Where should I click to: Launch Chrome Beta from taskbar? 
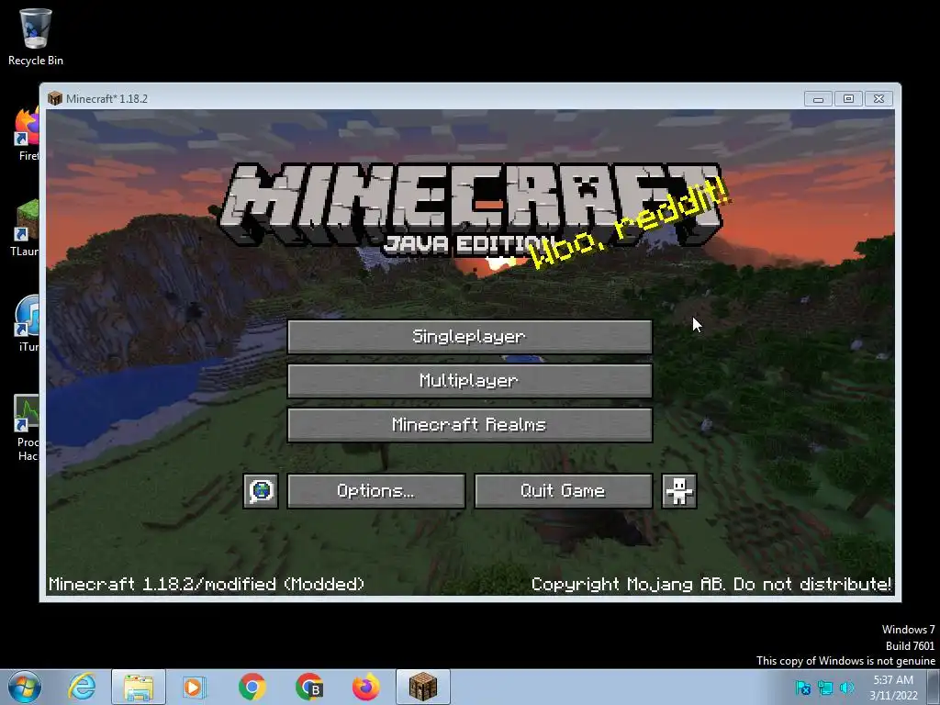click(x=309, y=687)
